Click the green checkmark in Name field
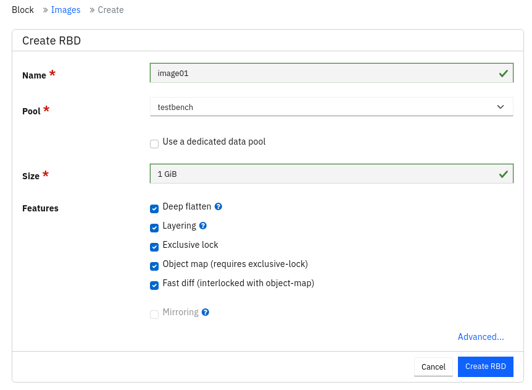This screenshot has width=532, height=390. click(504, 74)
